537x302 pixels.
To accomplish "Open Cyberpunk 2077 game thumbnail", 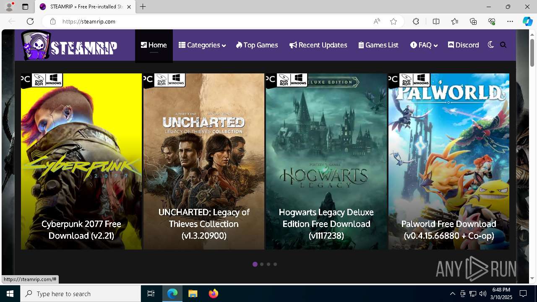I will point(81,161).
